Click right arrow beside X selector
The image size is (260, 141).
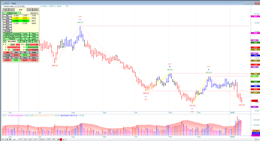[28, 39]
